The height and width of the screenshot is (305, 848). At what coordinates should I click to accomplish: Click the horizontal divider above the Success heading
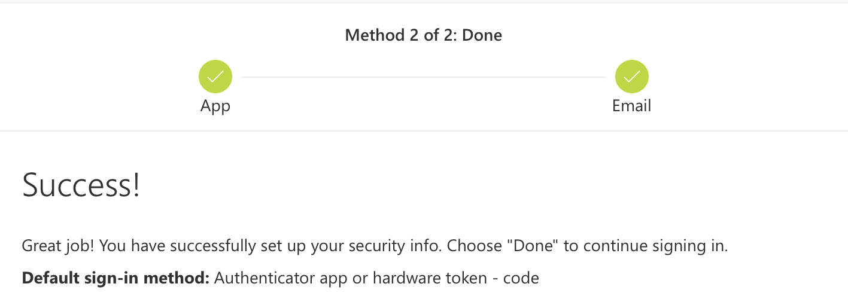(424, 130)
